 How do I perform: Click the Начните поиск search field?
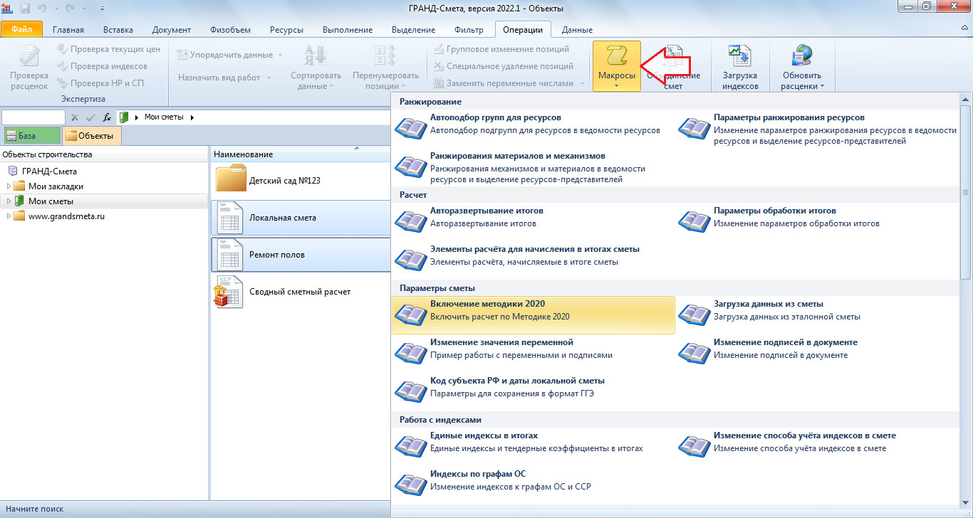[33, 509]
